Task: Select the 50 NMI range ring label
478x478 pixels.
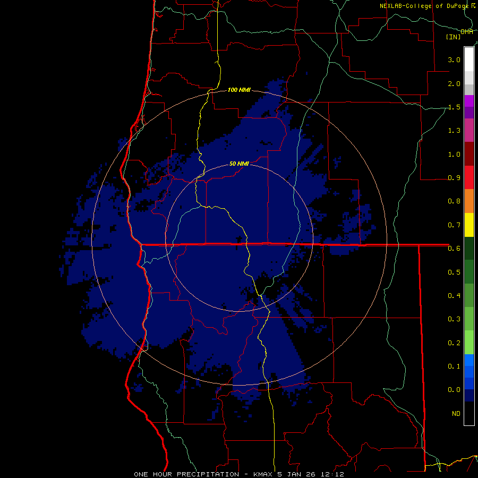Action: point(240,164)
